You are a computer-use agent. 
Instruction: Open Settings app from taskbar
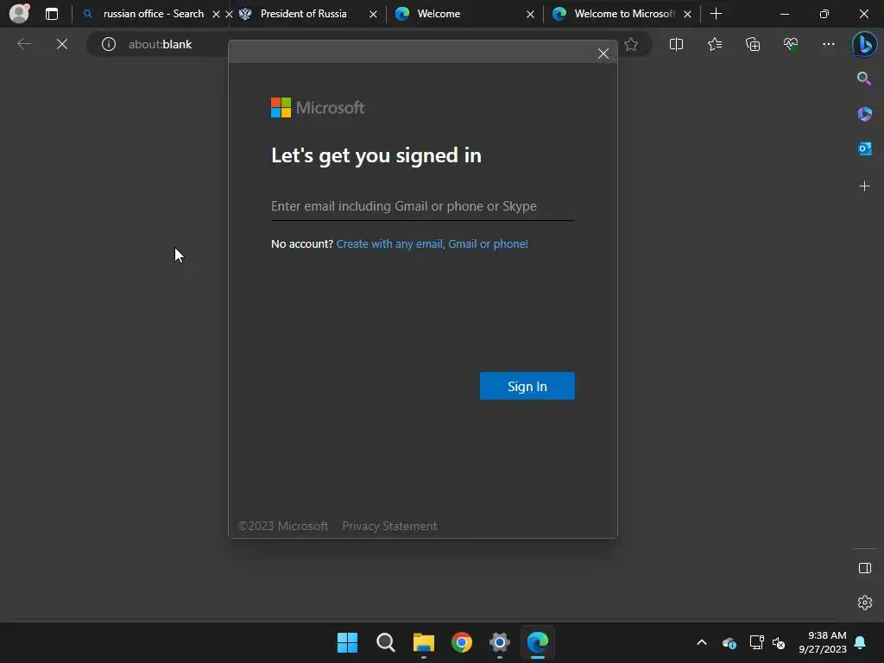click(x=500, y=642)
